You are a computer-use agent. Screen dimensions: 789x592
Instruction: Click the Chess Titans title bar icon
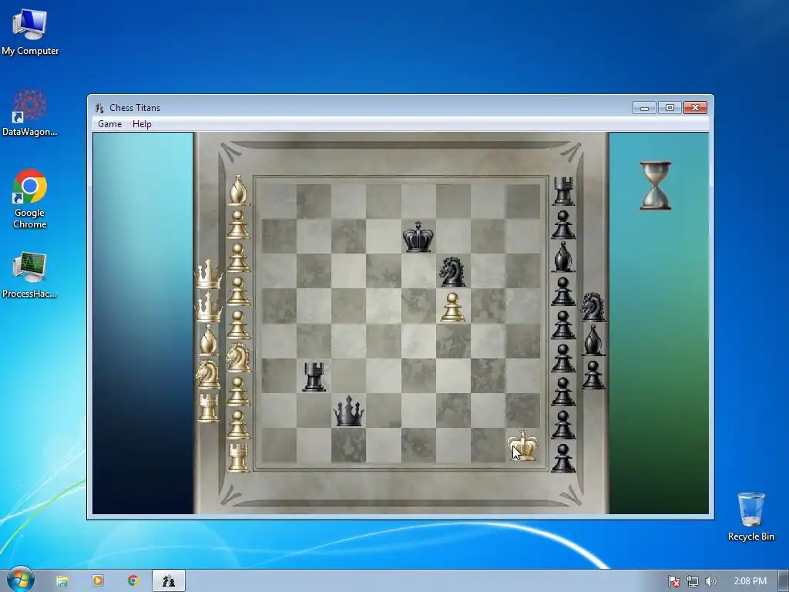pos(99,108)
